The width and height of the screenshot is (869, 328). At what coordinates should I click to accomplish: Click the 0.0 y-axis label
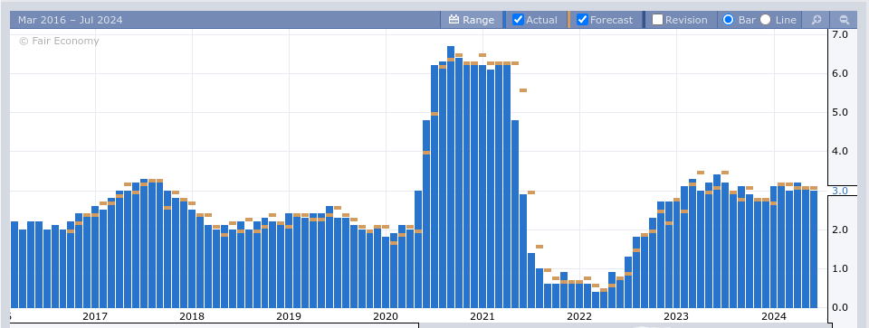(x=841, y=307)
